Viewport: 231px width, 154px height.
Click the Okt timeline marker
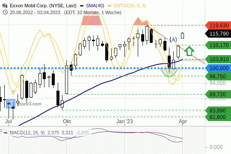pyautogui.click(x=67, y=121)
